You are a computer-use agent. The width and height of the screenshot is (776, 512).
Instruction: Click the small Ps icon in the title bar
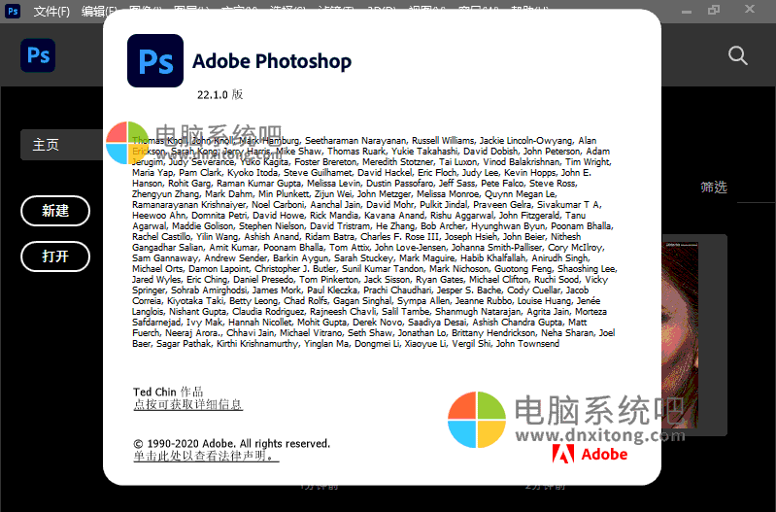pyautogui.click(x=12, y=11)
